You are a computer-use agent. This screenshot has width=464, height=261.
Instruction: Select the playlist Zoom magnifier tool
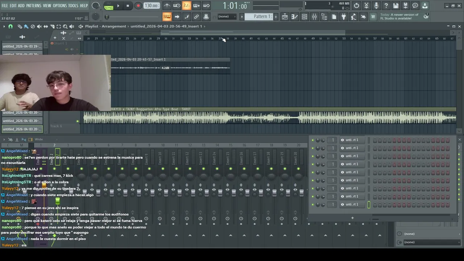tap(65, 26)
